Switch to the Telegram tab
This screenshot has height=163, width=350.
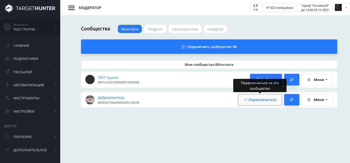155,29
